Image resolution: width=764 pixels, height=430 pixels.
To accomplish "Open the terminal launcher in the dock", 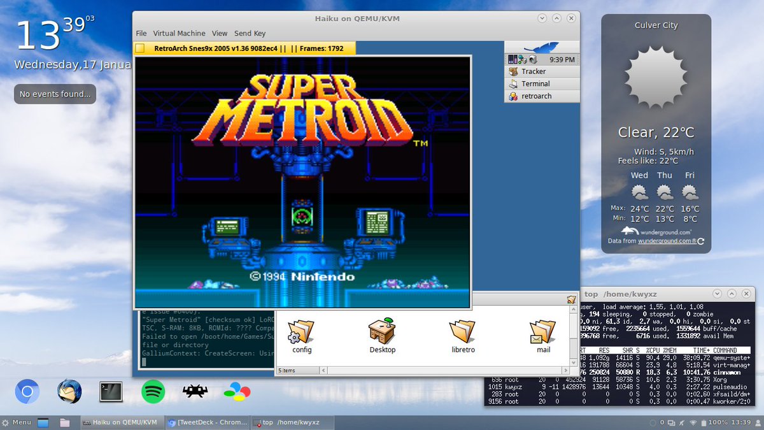I will (111, 391).
